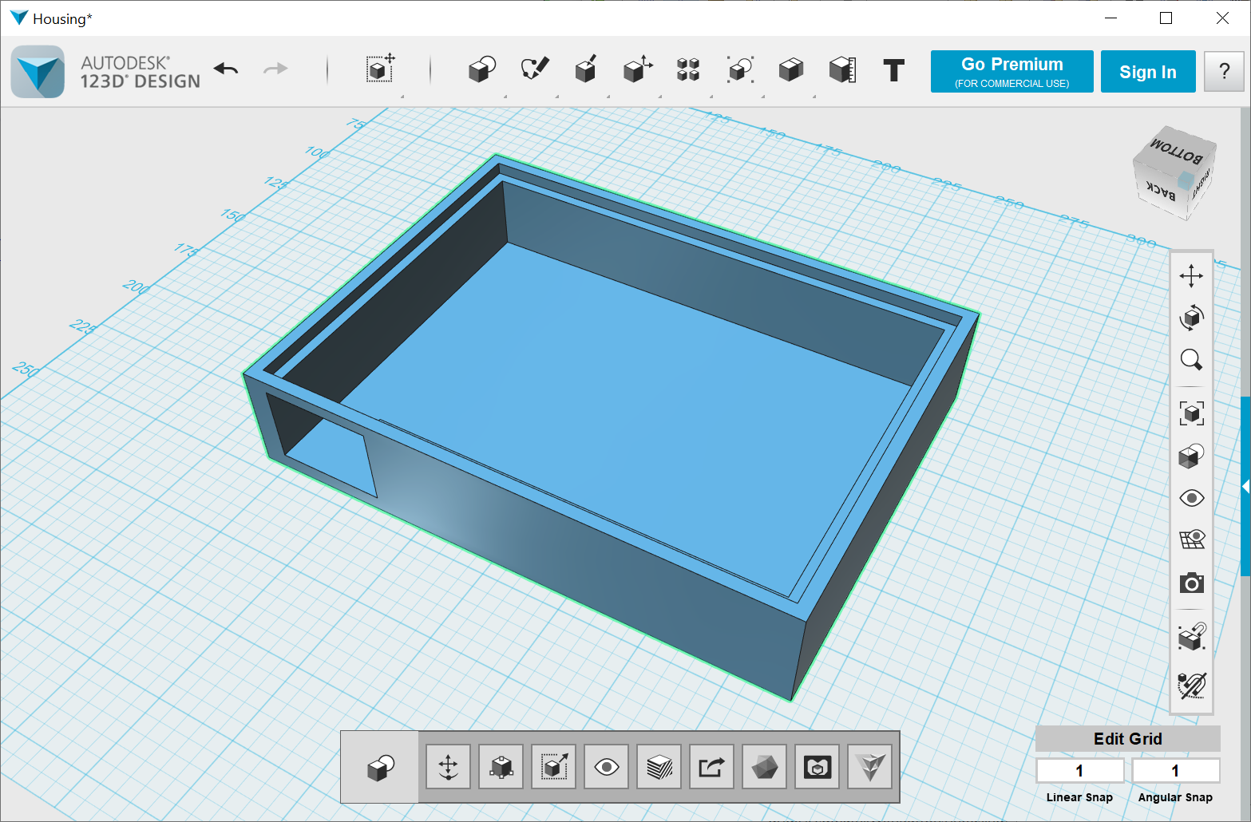Choose Move in the bottom context bar

(x=448, y=767)
